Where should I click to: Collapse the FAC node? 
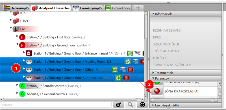pyautogui.click(x=11, y=28)
